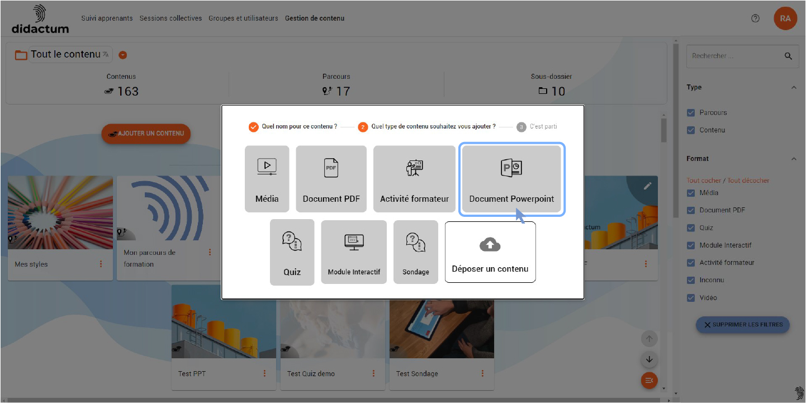Open the Gestion de contenu menu

pos(315,18)
